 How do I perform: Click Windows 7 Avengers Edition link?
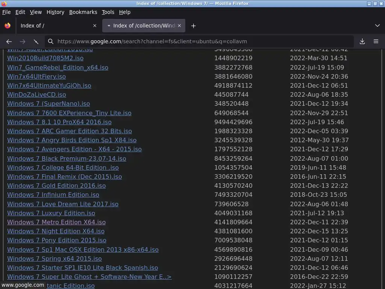click(x=74, y=149)
